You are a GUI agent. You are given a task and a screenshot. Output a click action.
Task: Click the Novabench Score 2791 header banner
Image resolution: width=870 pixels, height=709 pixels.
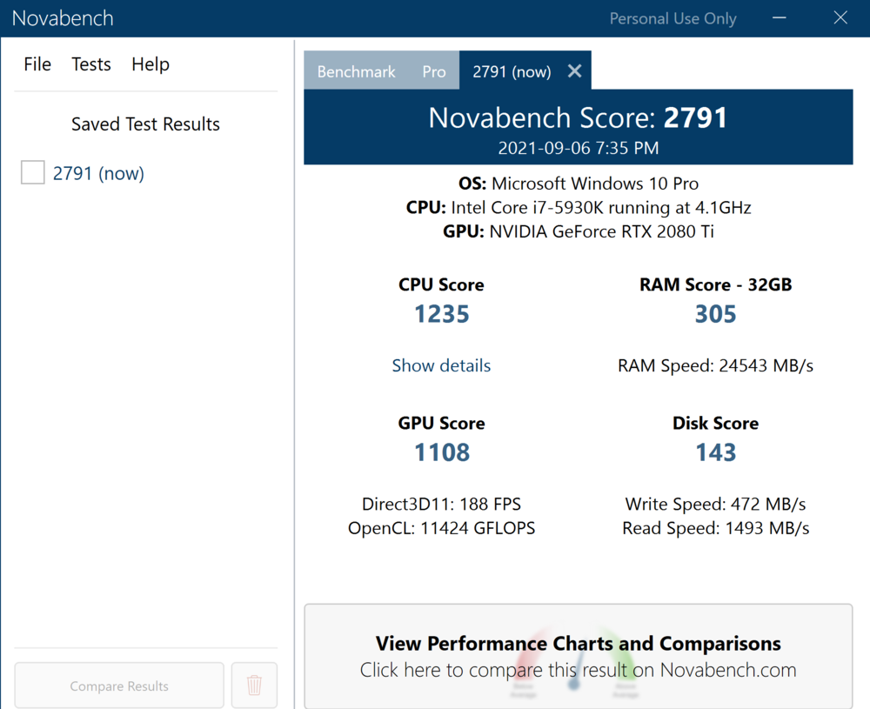pos(578,127)
